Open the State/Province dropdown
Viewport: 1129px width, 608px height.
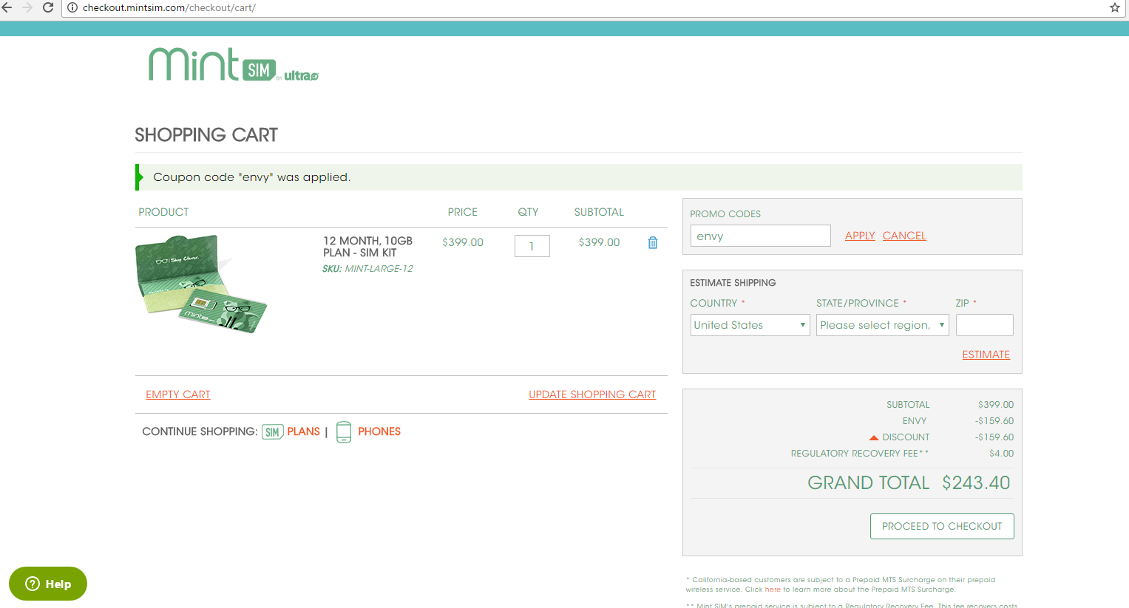[x=882, y=325]
